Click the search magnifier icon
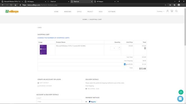This screenshot has height=104, width=186. tap(176, 11)
